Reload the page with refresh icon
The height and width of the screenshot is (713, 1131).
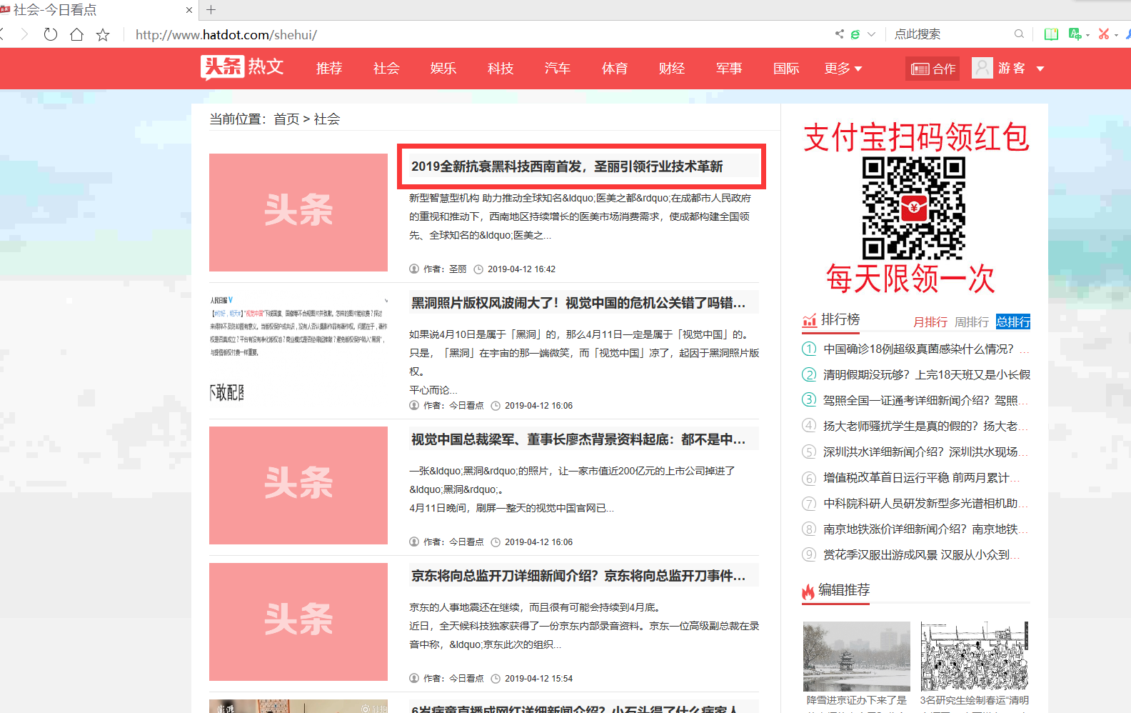tap(50, 34)
